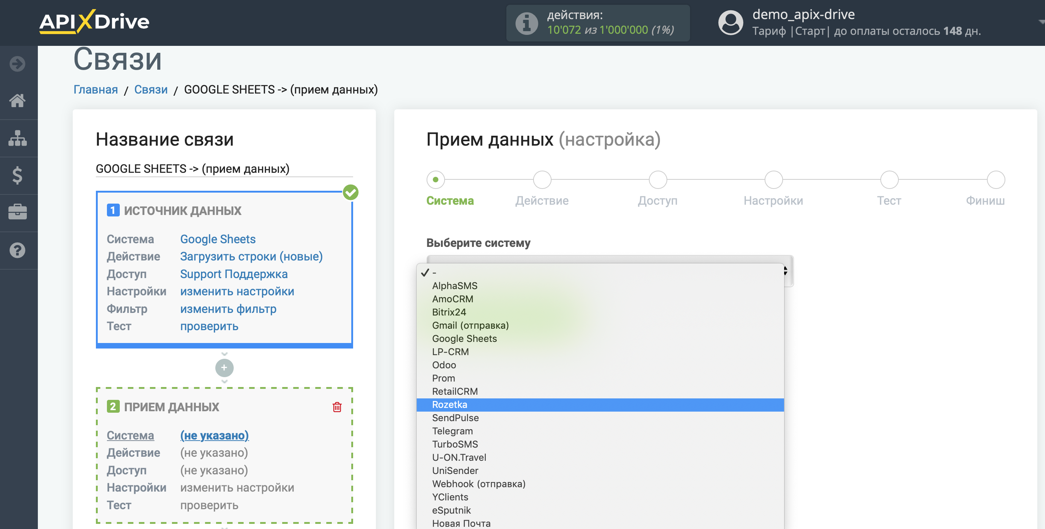
Task: Open the Связи breadcrumb link
Action: (x=151, y=90)
